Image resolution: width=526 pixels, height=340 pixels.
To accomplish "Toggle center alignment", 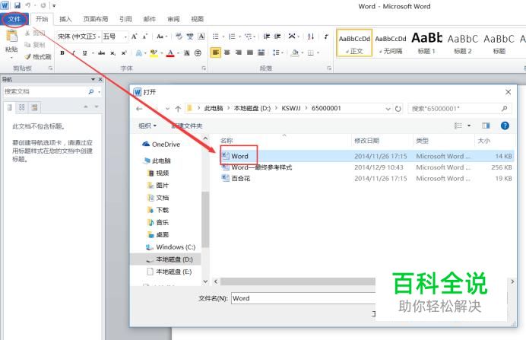I will click(227, 52).
